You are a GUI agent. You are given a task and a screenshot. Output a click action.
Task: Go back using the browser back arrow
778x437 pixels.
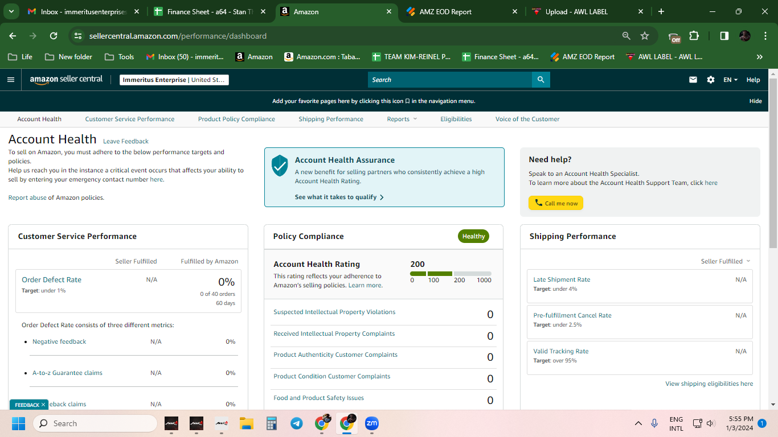(x=13, y=36)
